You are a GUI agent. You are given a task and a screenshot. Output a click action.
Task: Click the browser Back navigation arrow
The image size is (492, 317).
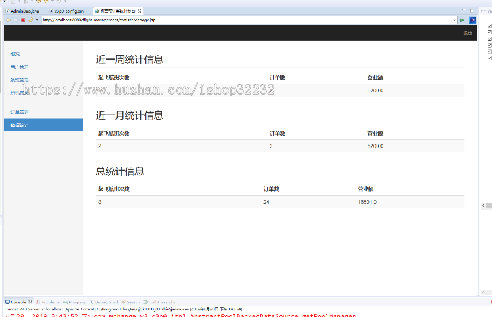8,20
